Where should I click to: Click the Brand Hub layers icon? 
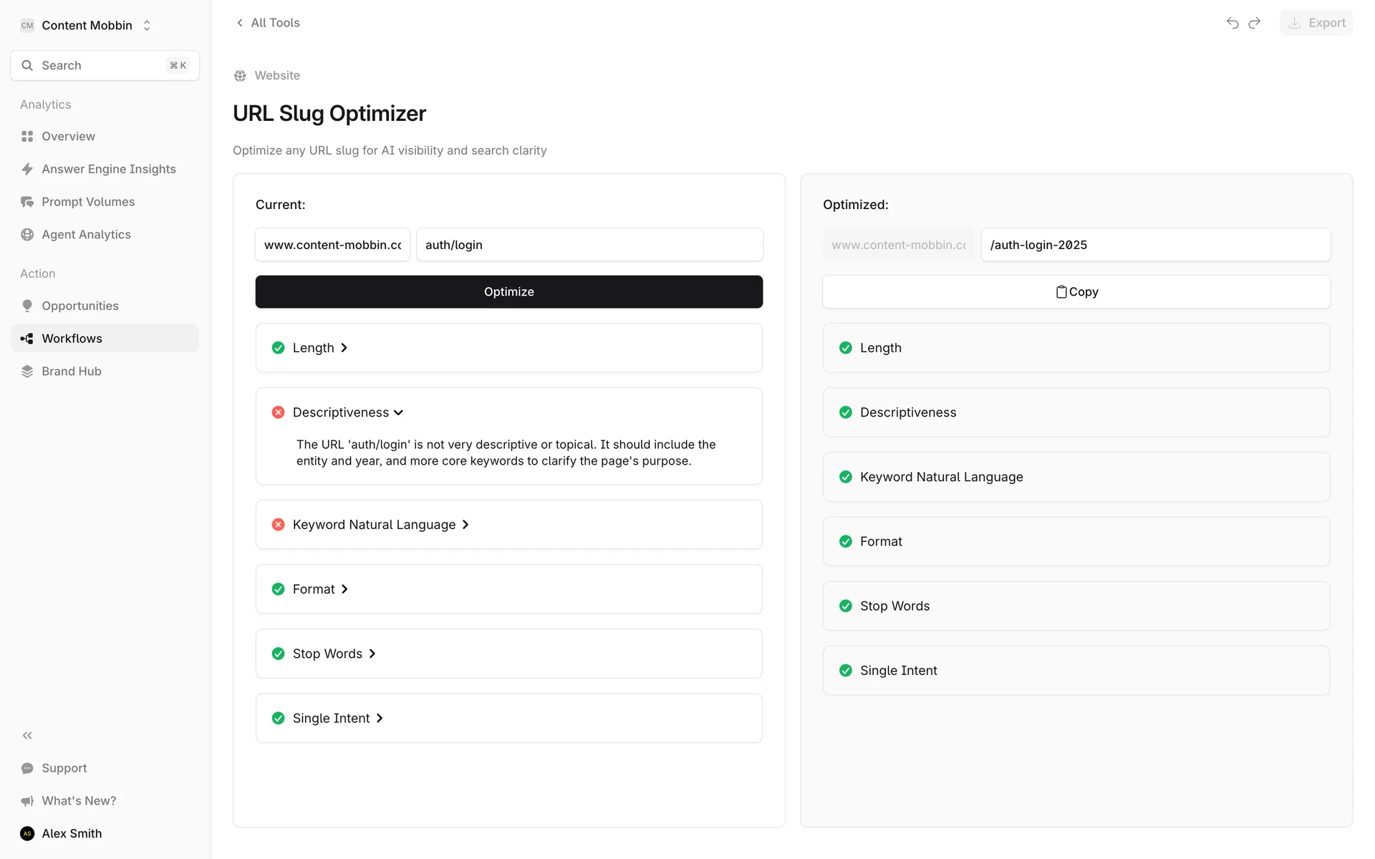tap(27, 371)
